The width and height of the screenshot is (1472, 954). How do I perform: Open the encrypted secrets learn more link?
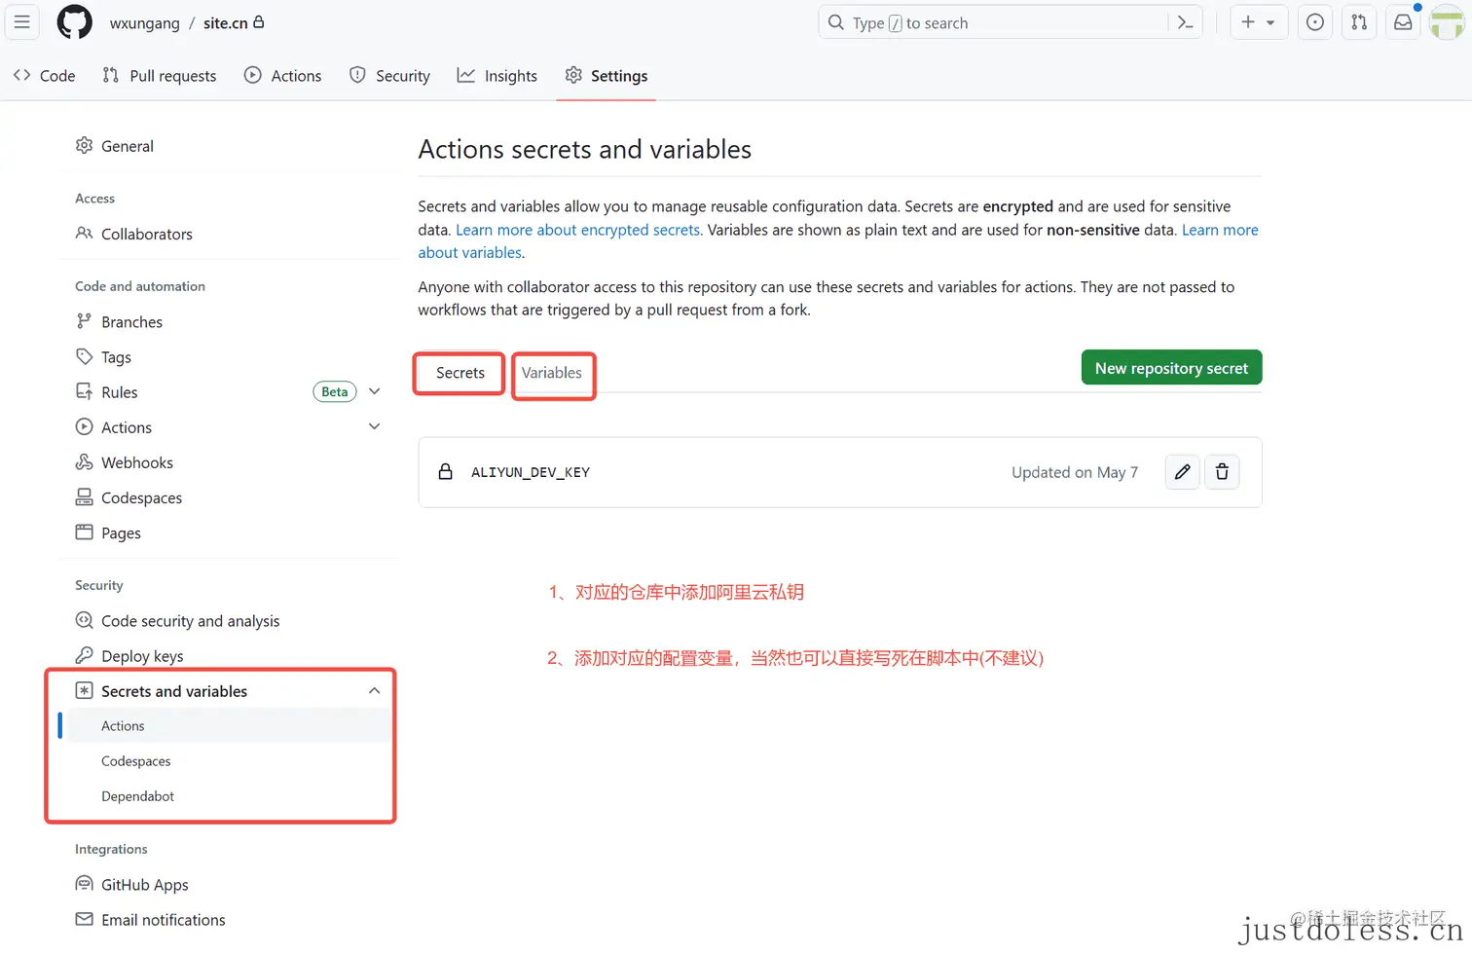578,230
